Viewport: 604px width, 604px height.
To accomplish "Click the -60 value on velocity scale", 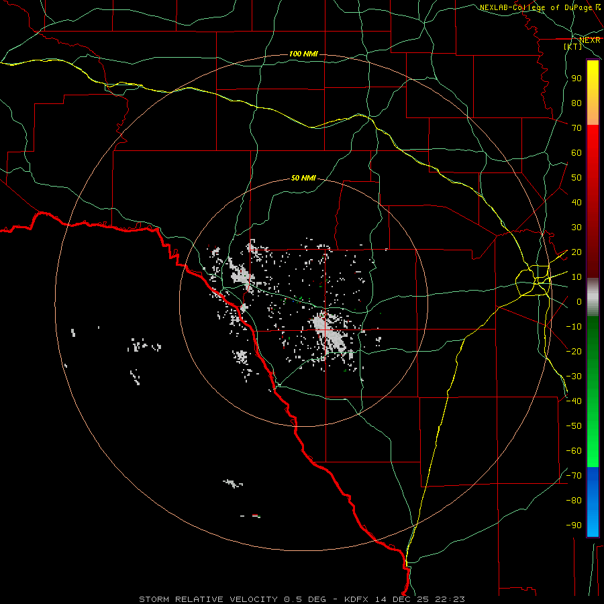I will [x=574, y=451].
